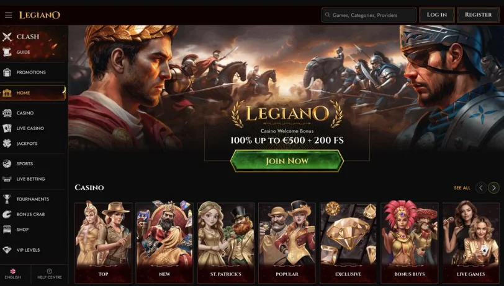The width and height of the screenshot is (504, 286).
Task: Go back with casino carousel previous arrow
Action: tap(481, 188)
